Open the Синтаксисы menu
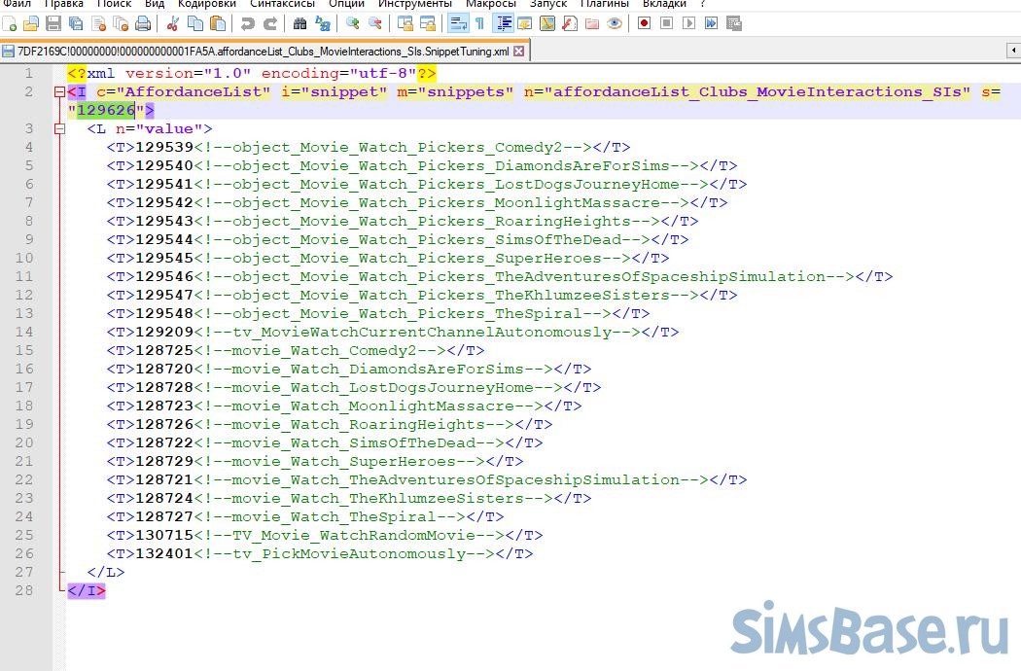Screen dimensions: 1021x671 click(x=282, y=4)
